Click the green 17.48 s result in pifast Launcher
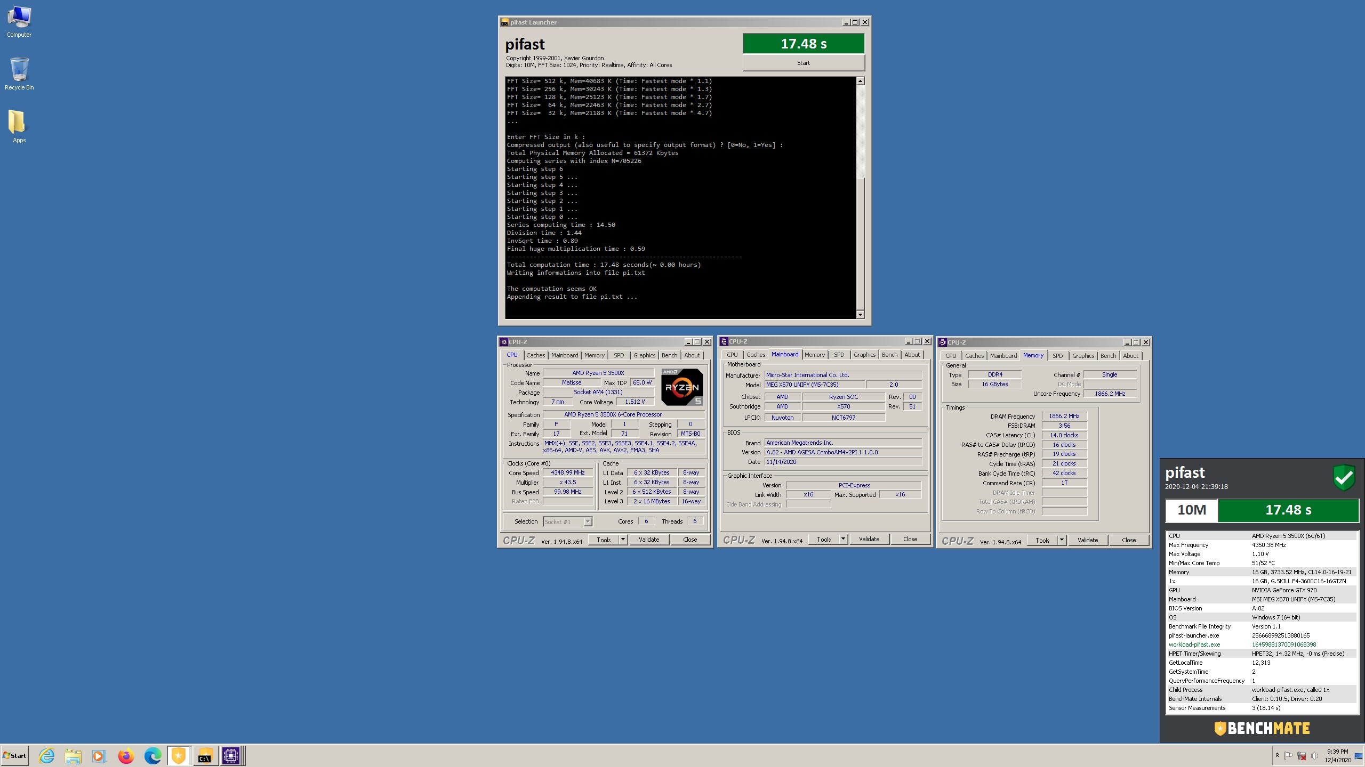This screenshot has width=1365, height=767. click(804, 44)
